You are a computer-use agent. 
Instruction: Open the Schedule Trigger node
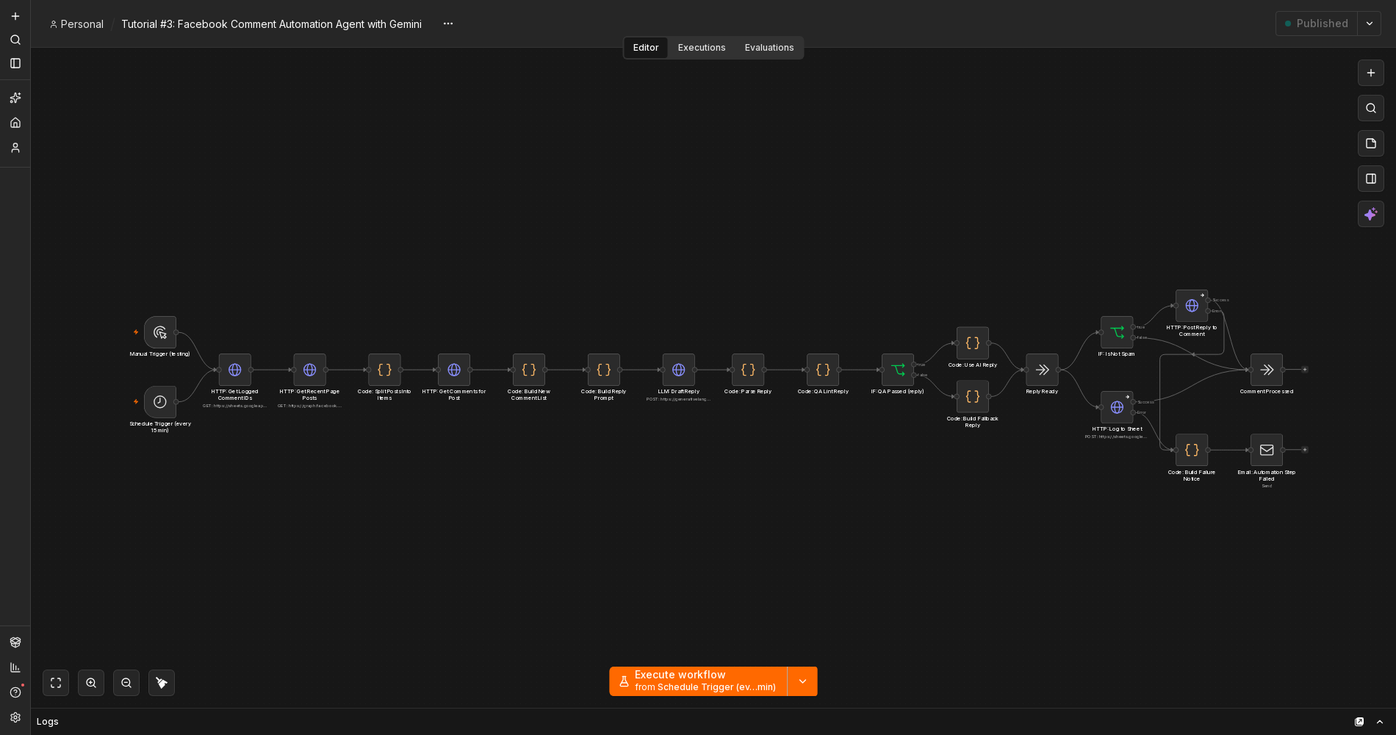(160, 402)
